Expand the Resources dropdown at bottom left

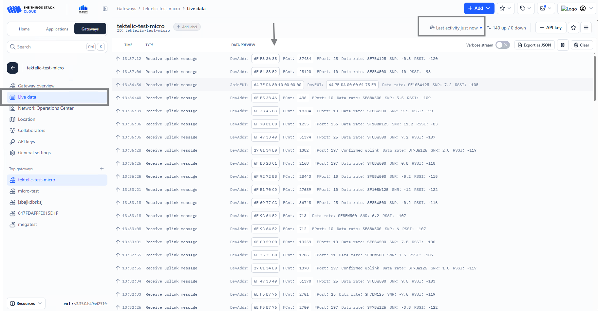(x=26, y=303)
